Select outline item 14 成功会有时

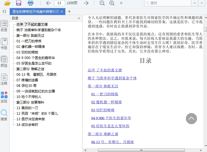tap(27, 124)
